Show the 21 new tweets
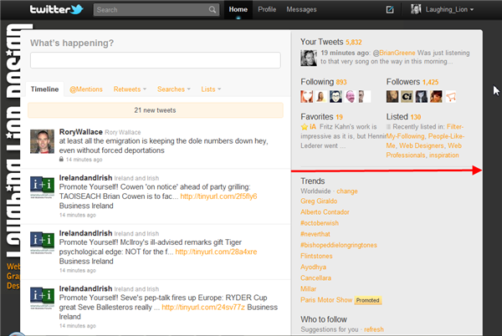Image resolution: width=502 pixels, height=336 pixels. point(155,110)
